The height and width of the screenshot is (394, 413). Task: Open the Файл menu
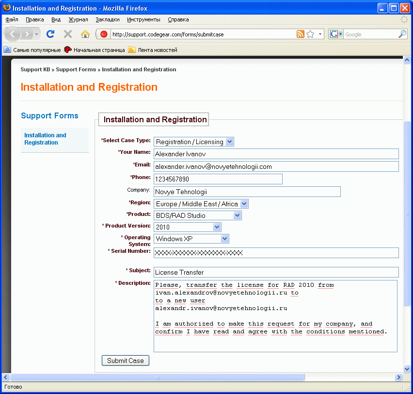click(12, 19)
